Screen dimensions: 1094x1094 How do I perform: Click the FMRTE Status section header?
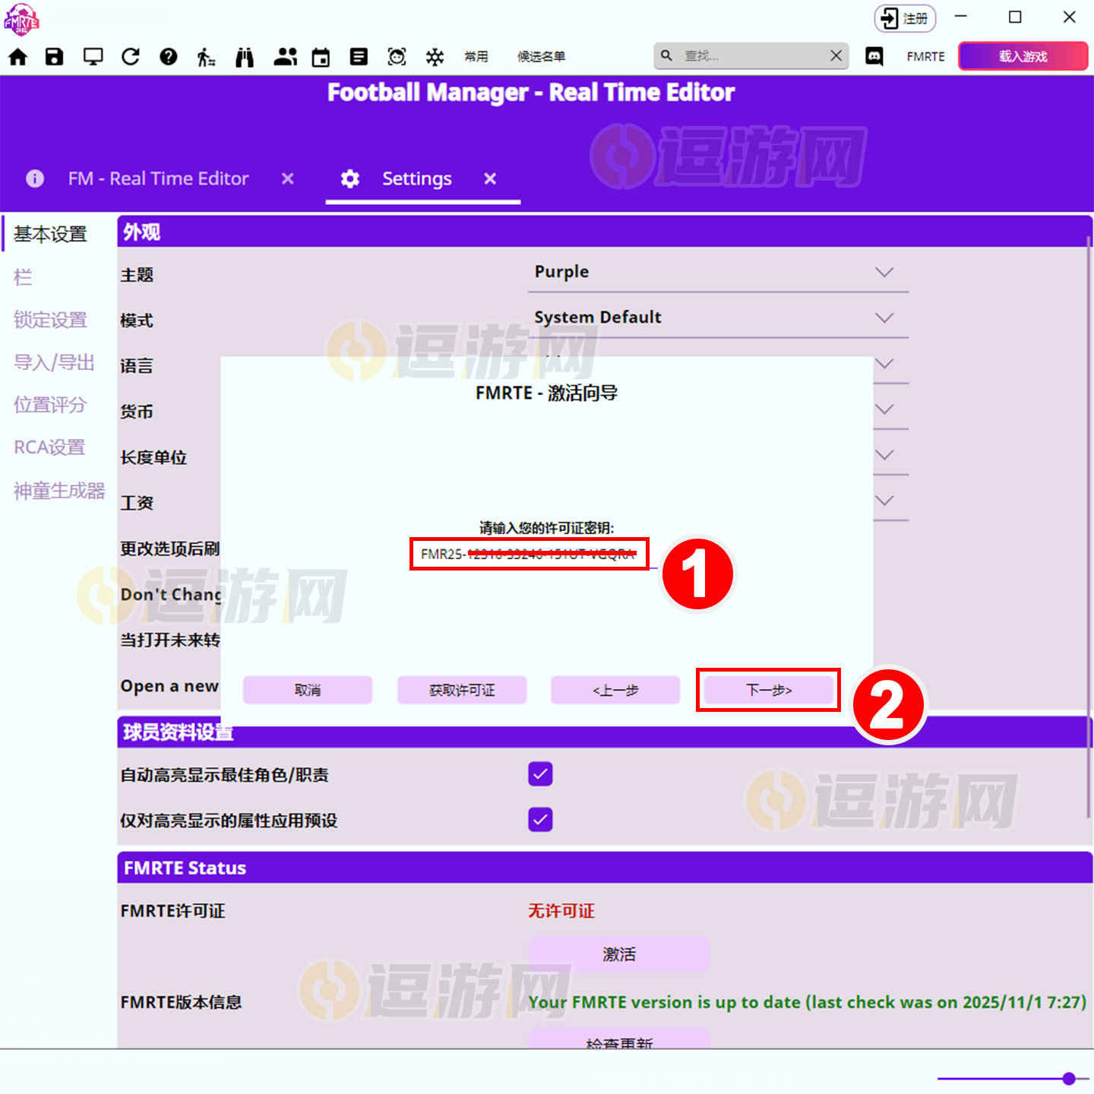[605, 868]
